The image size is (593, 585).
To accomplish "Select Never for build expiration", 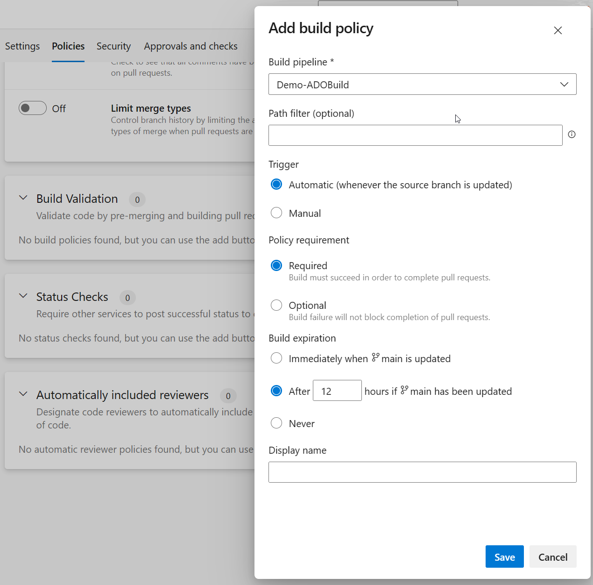I will tap(276, 423).
